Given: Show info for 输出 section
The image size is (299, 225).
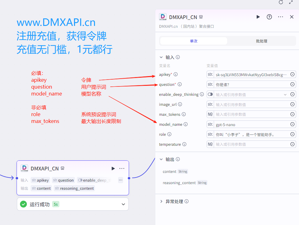Looking at the screenshot, I should tap(178, 159).
